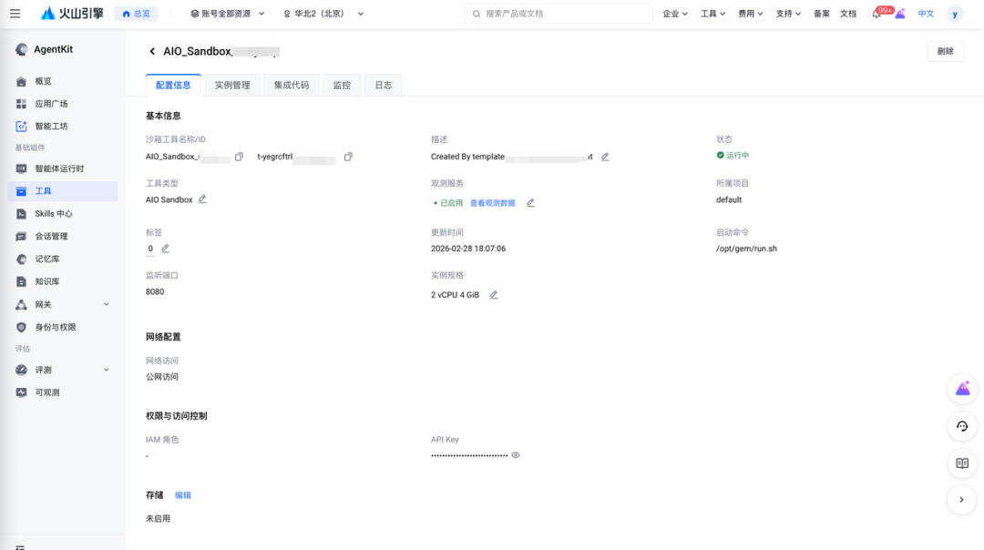Screen dimensions: 984x550
Task: Click 编辑 next to 存储
Action: click(x=182, y=495)
